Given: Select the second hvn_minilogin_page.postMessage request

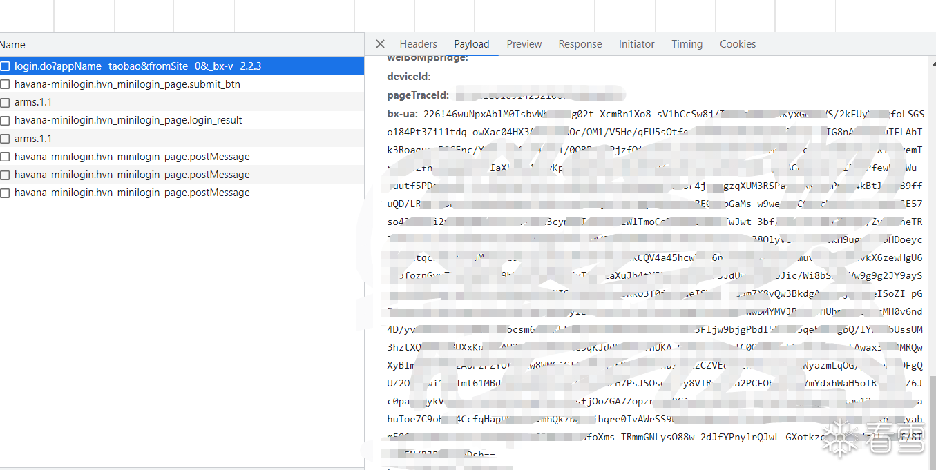Looking at the screenshot, I should [x=182, y=175].
